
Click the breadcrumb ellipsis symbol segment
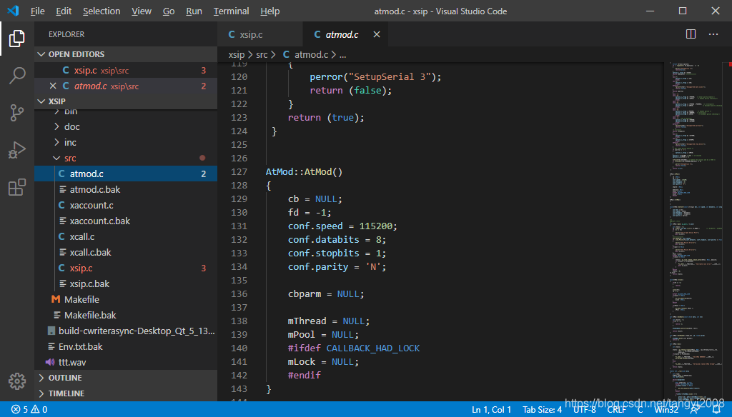pyautogui.click(x=342, y=54)
